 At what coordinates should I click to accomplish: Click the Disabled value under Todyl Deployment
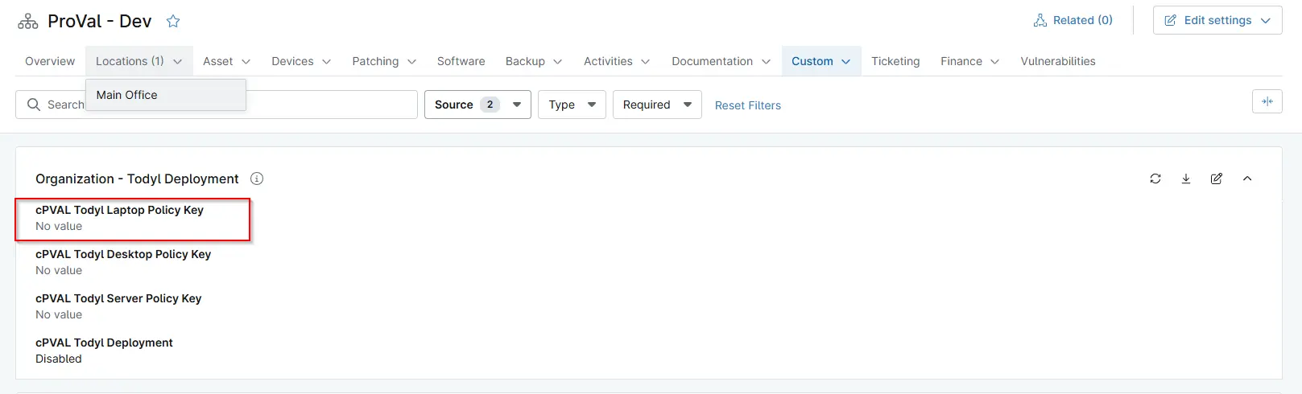tap(59, 359)
